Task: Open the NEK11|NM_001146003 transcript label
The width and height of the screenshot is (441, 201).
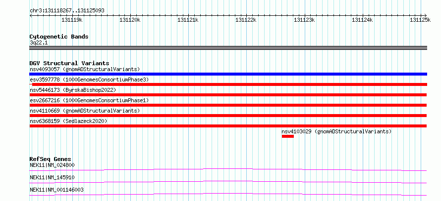Action: (x=56, y=190)
